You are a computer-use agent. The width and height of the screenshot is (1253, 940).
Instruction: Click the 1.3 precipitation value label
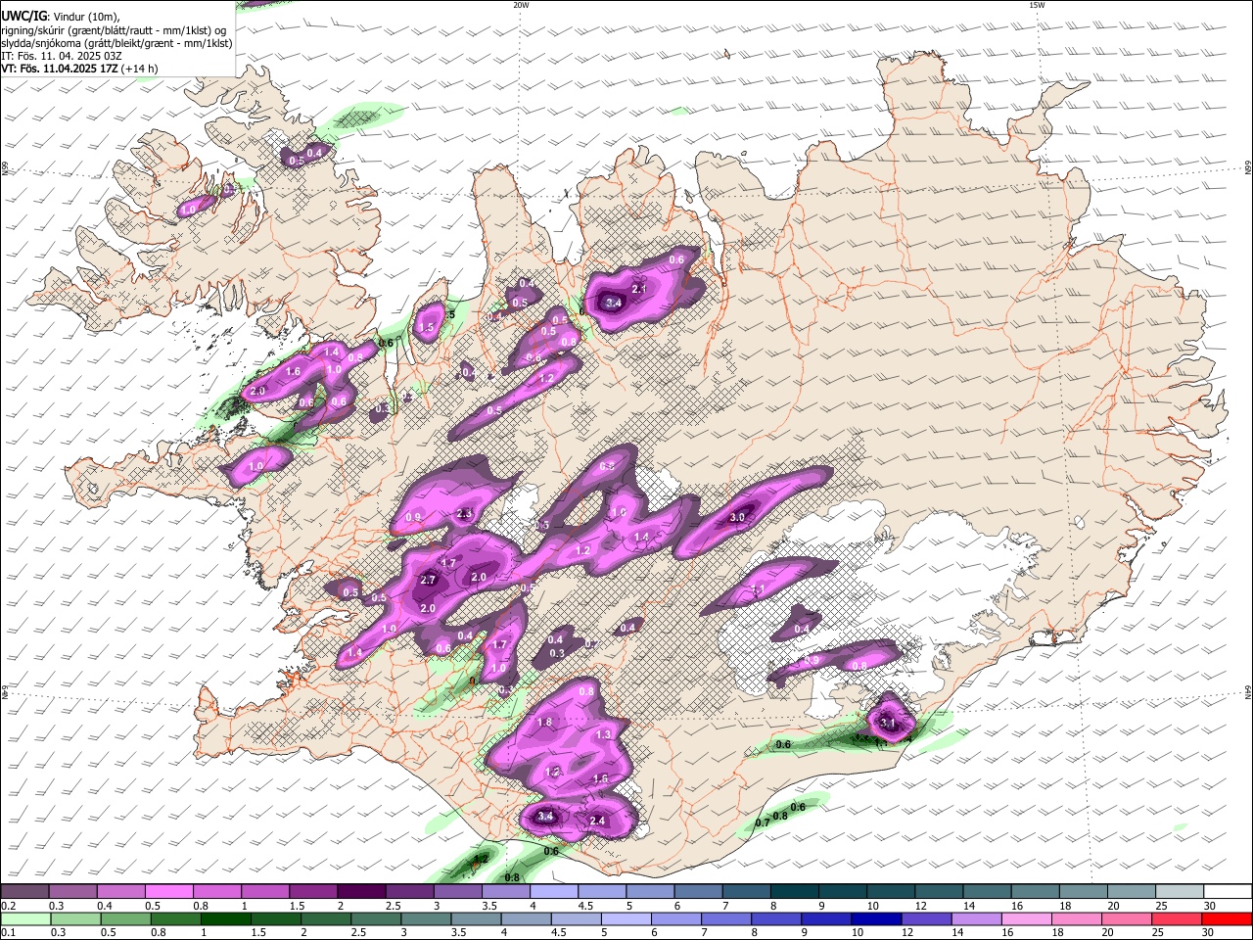click(x=603, y=734)
